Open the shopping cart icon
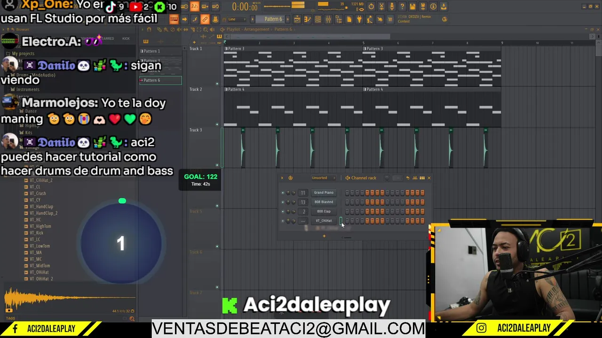Image resolution: width=602 pixels, height=338 pixels. pos(390,19)
